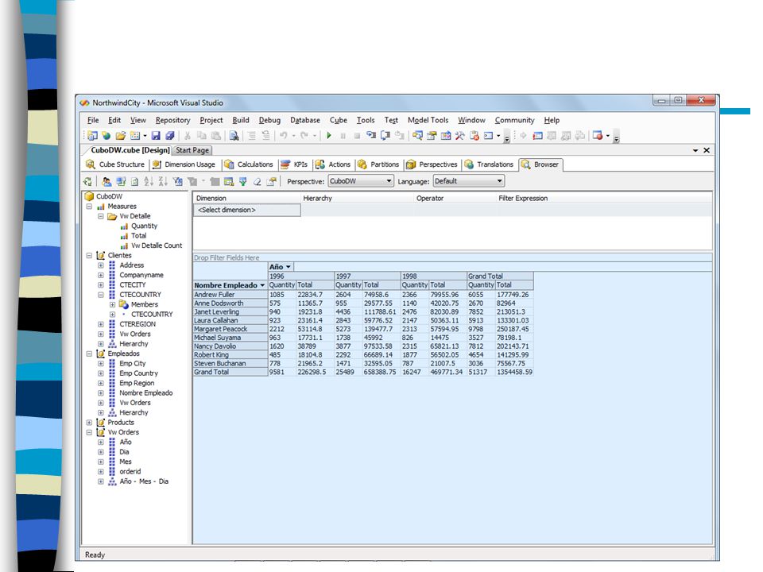Click the Pause debugging icon
The width and height of the screenshot is (763, 572).
pos(343,136)
